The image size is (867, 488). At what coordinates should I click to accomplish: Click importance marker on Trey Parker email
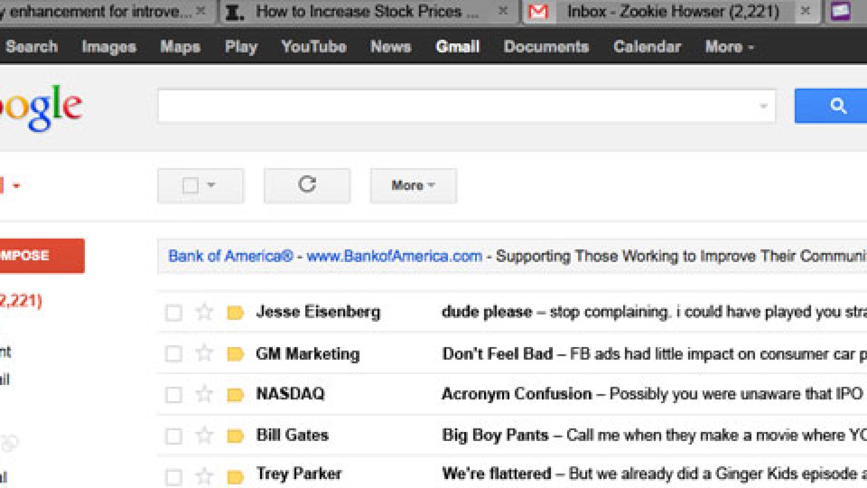coord(235,477)
